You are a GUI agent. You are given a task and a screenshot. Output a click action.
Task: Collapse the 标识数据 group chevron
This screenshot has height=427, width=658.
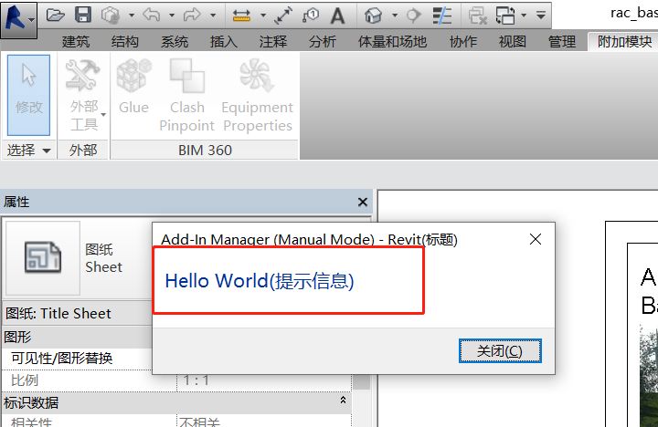tap(344, 400)
